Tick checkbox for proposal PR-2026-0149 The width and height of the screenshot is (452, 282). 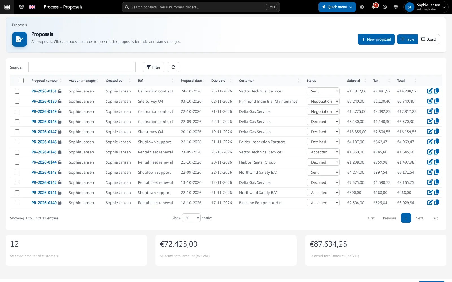17,111
